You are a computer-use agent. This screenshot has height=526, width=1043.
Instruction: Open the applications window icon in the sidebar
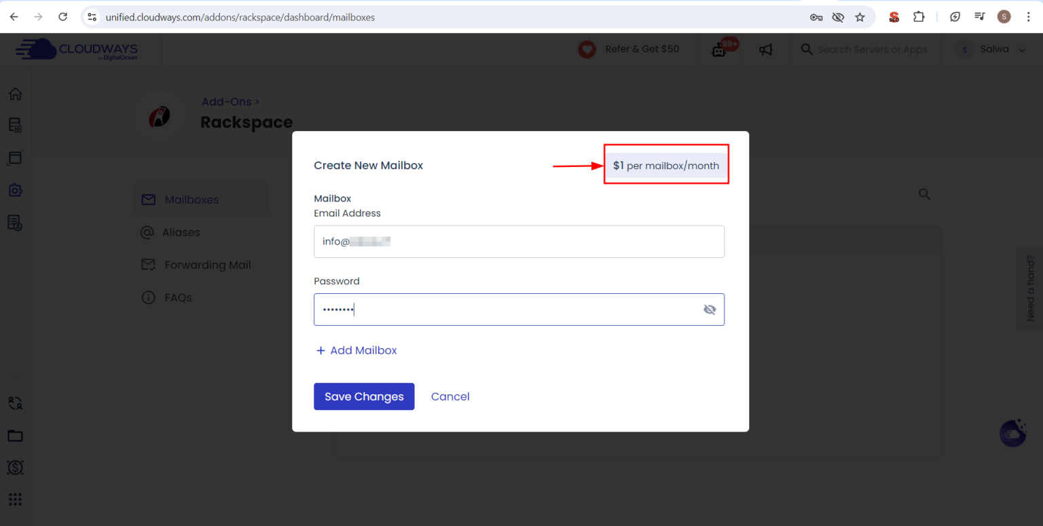(15, 157)
